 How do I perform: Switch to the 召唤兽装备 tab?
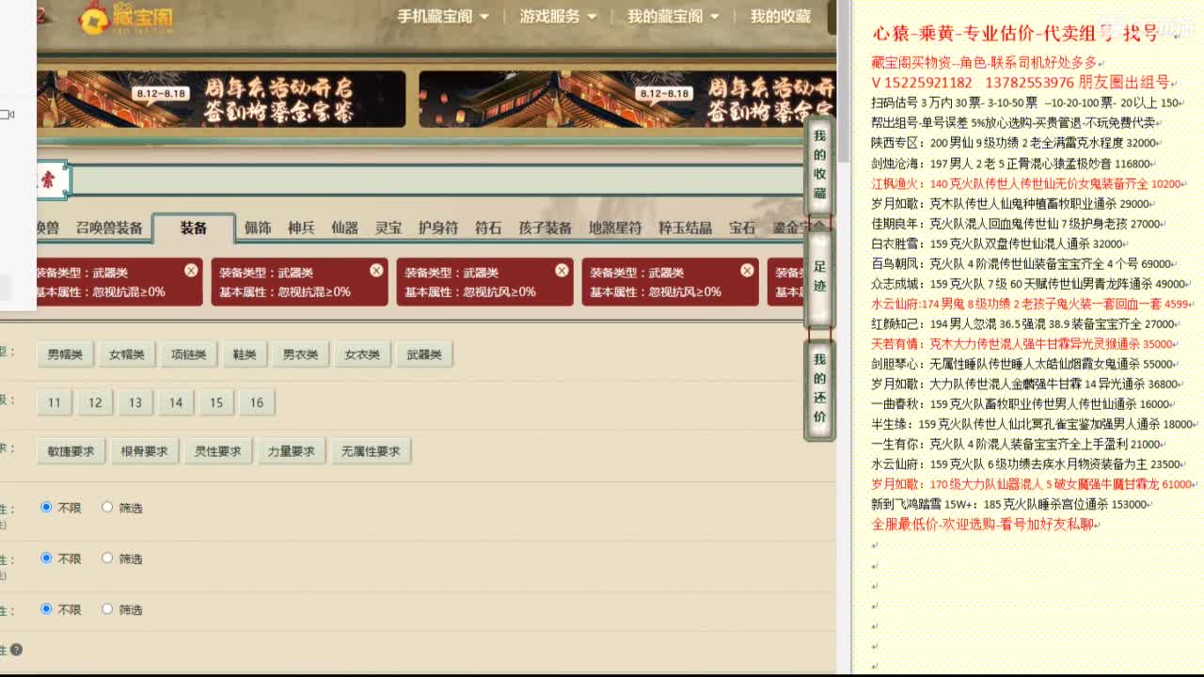point(109,228)
